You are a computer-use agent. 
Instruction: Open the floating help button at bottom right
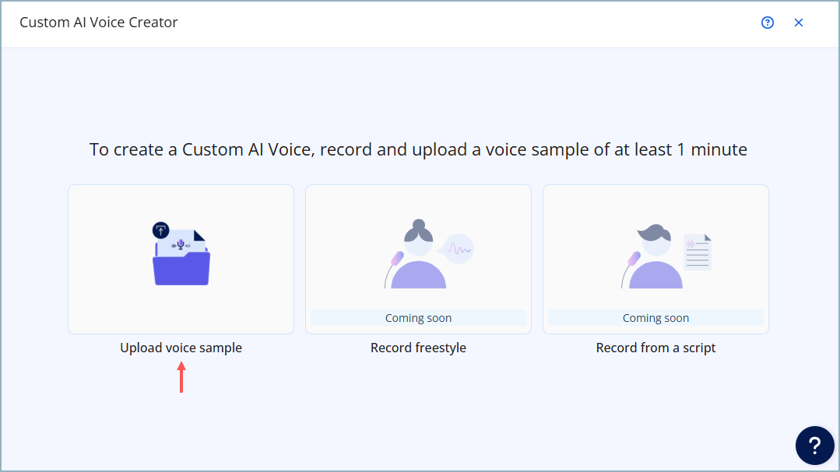[x=814, y=445]
